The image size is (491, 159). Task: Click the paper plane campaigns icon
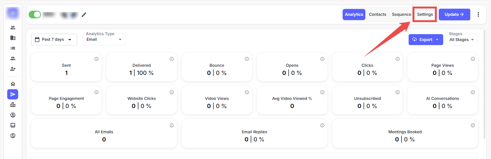coord(13,94)
